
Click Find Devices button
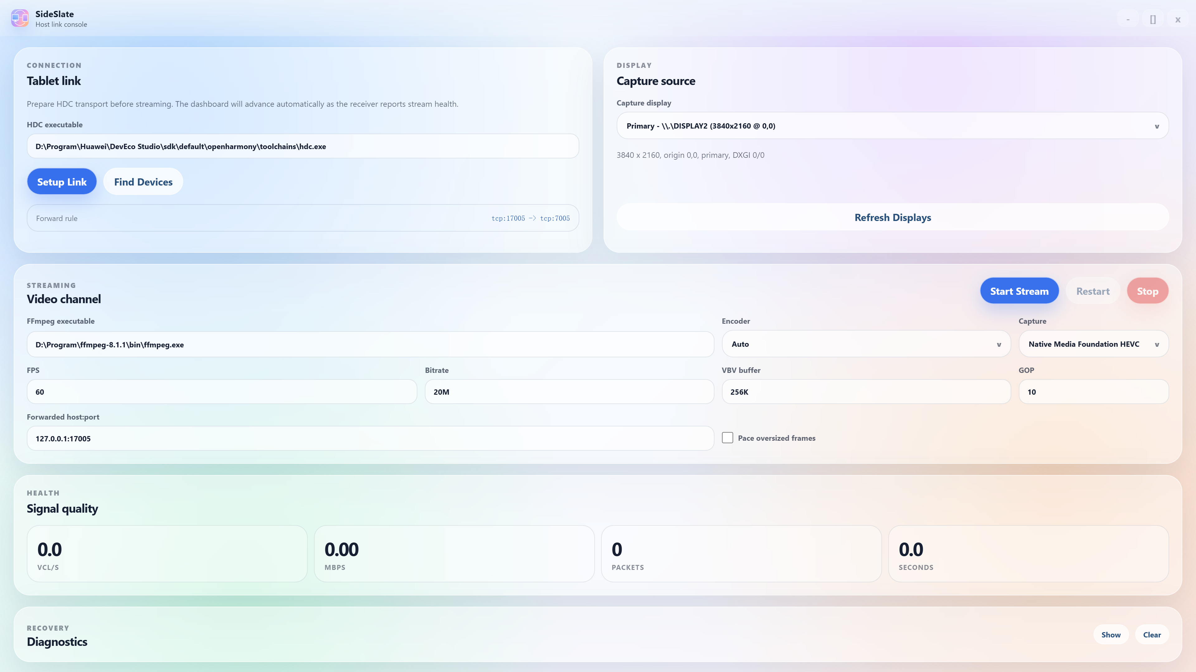pyautogui.click(x=143, y=181)
